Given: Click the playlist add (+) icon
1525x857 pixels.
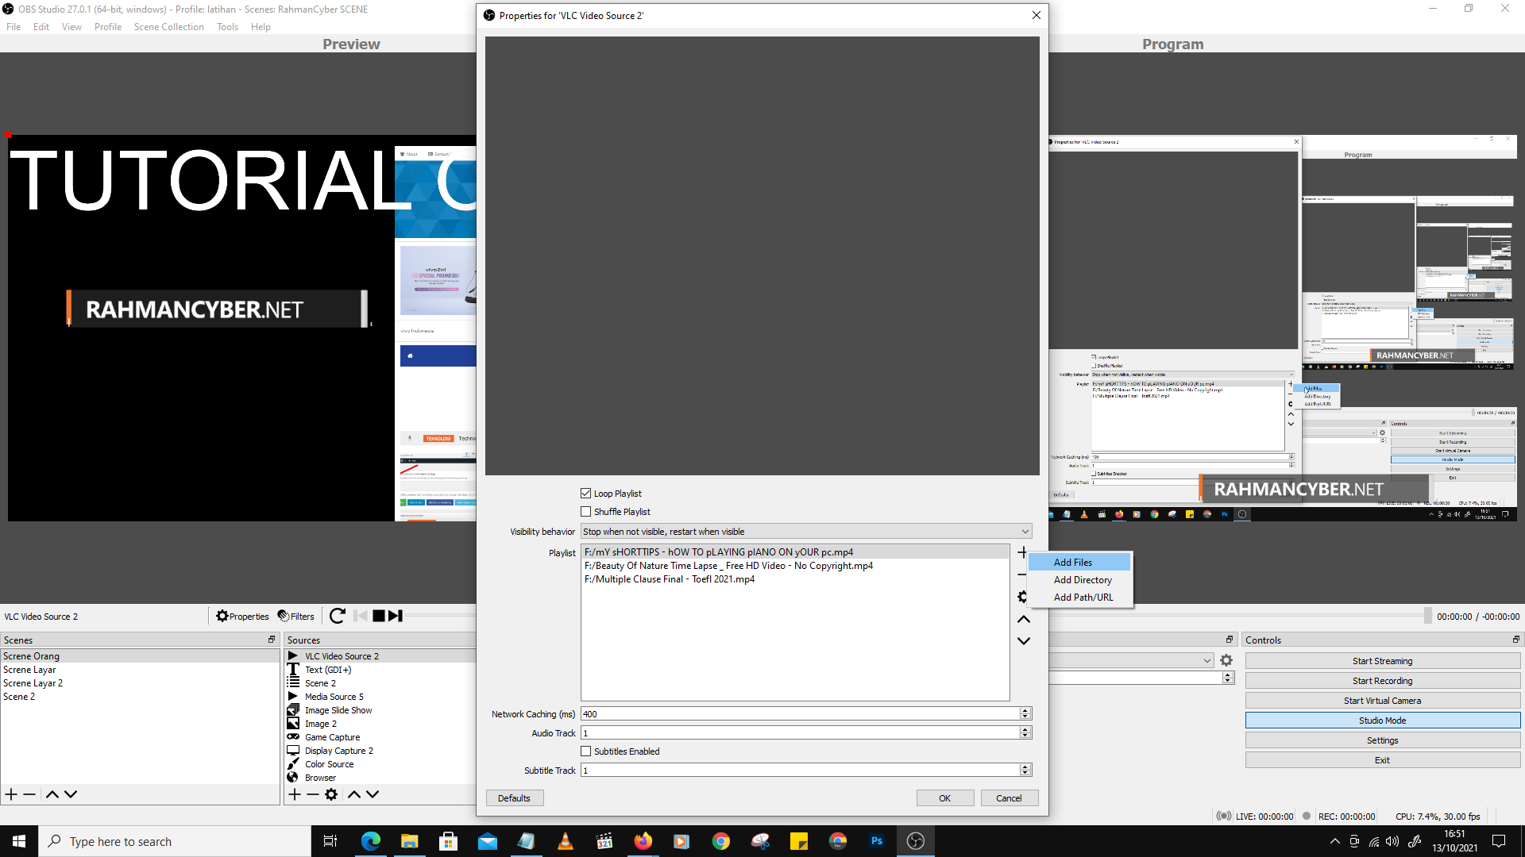Looking at the screenshot, I should point(1023,552).
